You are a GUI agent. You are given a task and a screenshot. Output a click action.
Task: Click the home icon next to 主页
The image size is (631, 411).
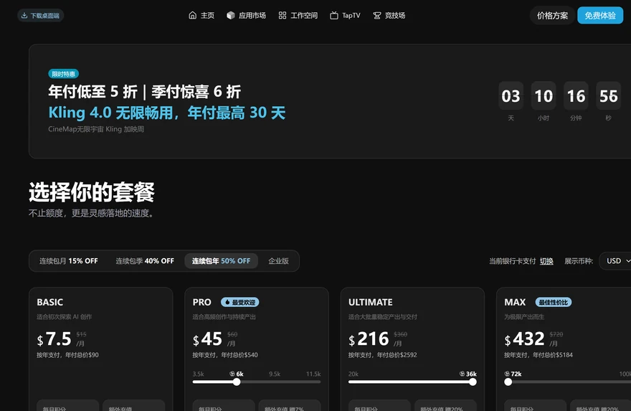(192, 15)
